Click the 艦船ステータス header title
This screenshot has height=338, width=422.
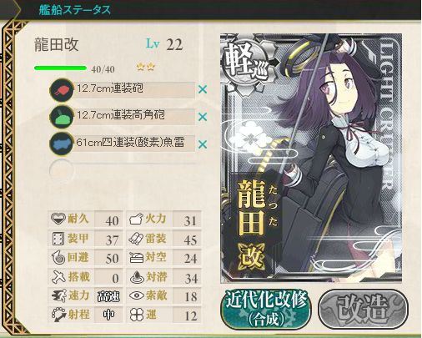pyautogui.click(x=75, y=9)
